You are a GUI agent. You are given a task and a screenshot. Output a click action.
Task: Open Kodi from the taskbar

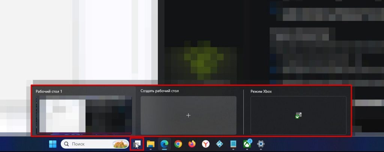click(x=220, y=144)
